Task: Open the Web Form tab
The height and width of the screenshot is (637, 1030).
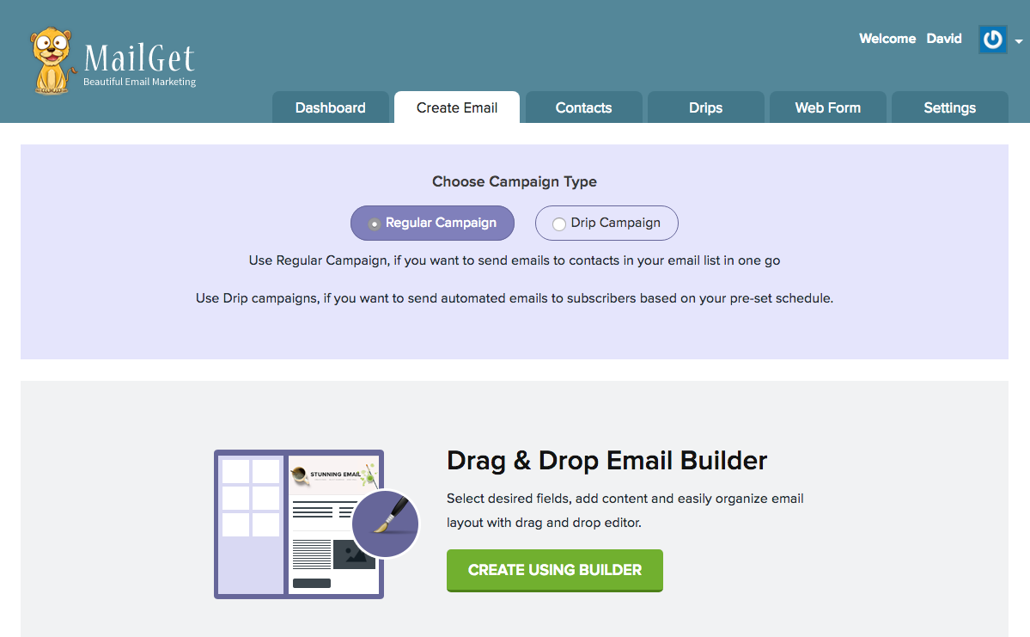Action: (827, 107)
